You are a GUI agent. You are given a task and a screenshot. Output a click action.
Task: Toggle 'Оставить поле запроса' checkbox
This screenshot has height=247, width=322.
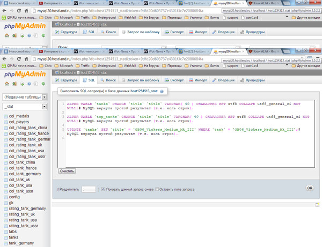157,189
